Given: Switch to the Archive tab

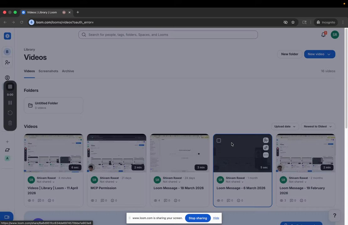Looking at the screenshot, I should (68, 71).
